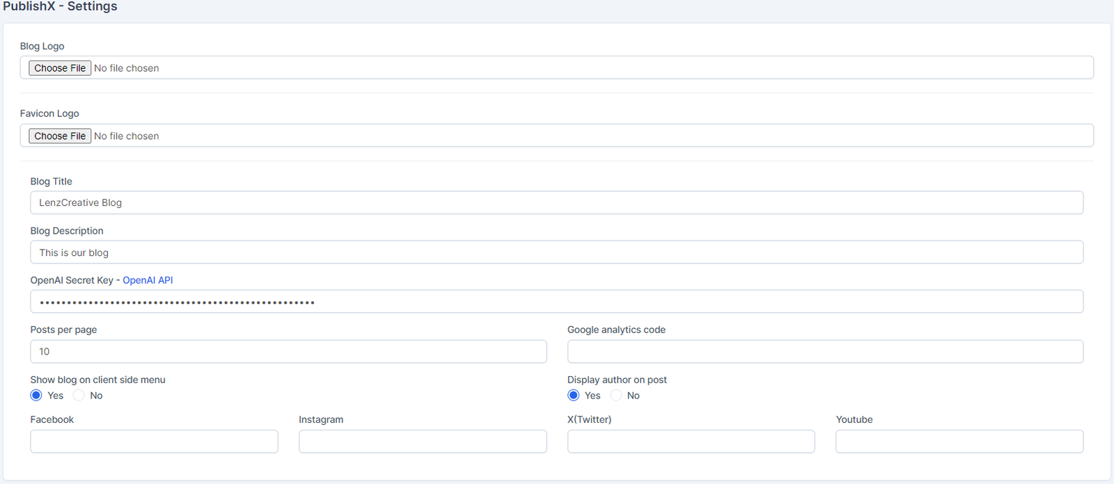Select No for show blog on client menu
The height and width of the screenshot is (484, 1114).
pyautogui.click(x=79, y=396)
